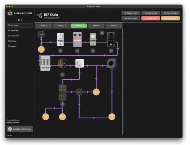The image size is (190, 145).
Task: Select the white single-knob block
Action: tap(79, 63)
